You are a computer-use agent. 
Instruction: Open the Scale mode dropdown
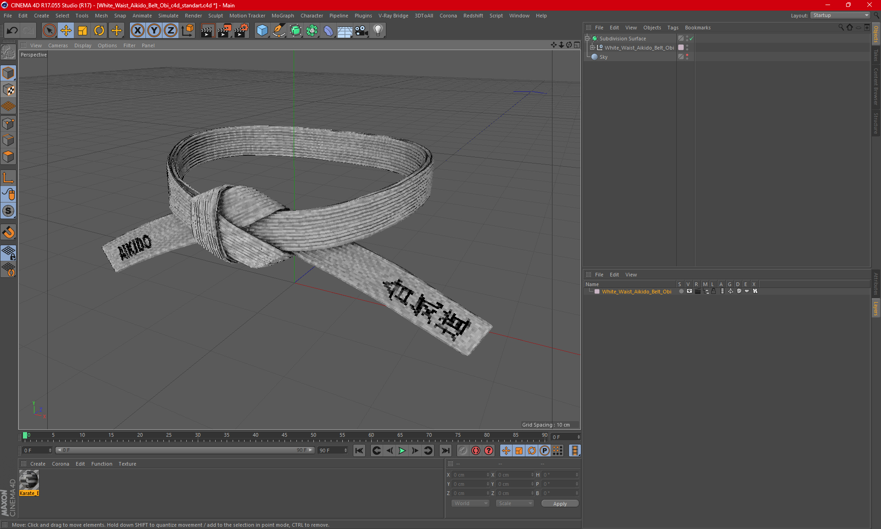(x=515, y=504)
